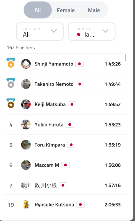Select the 敦 川小根 leaderboard row
The width and height of the screenshot is (135, 221).
tap(66, 185)
